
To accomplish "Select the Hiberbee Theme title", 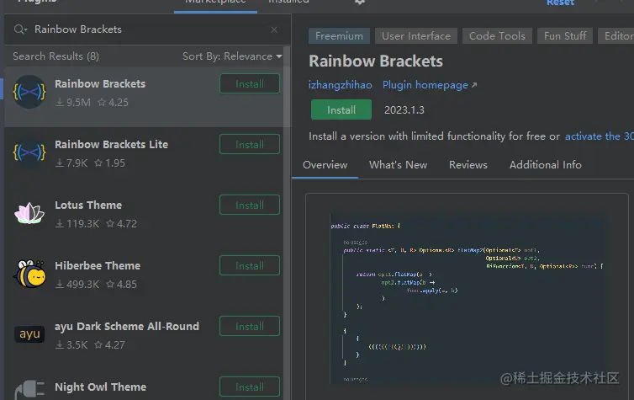I will click(x=98, y=266).
